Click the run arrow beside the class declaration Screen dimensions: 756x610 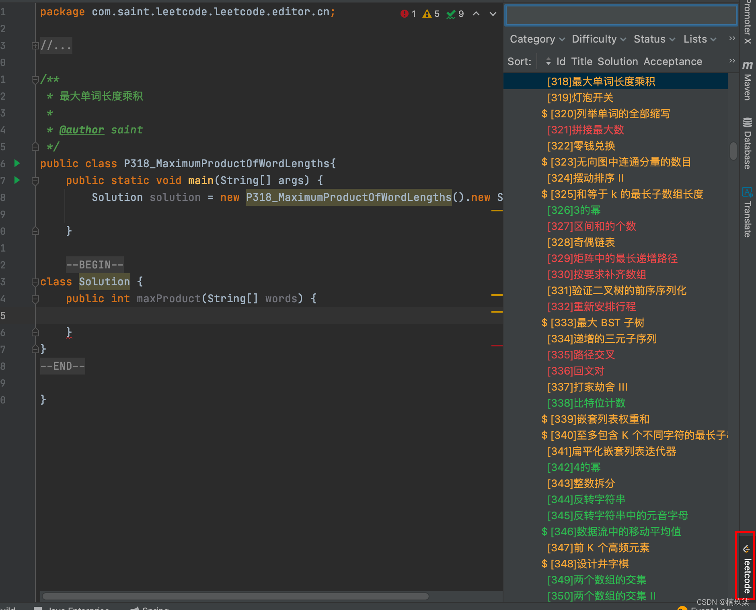coord(17,163)
